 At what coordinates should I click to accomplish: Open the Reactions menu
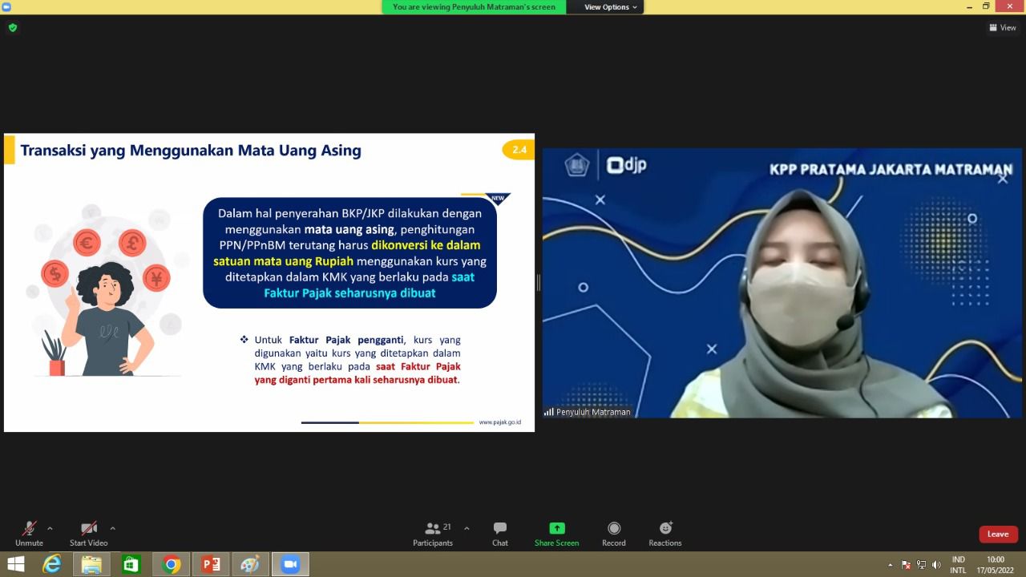tap(665, 533)
